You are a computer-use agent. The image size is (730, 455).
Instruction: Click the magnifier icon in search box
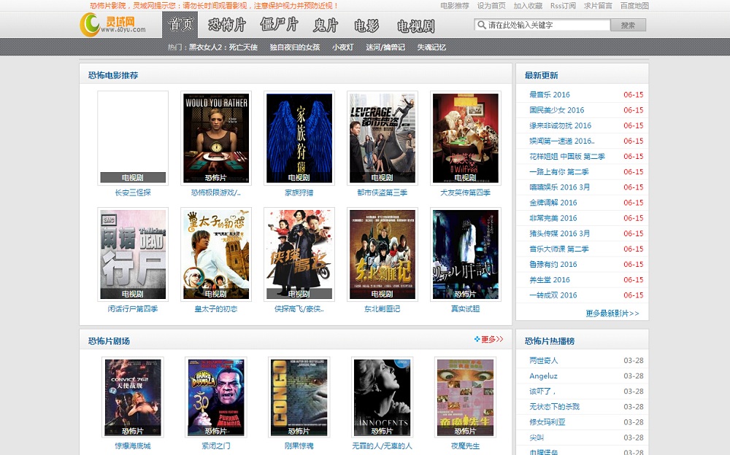click(x=481, y=25)
